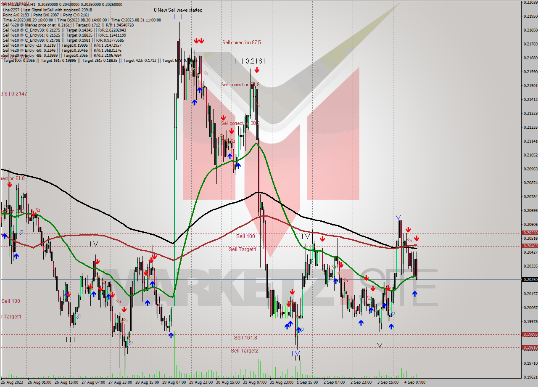The image size is (538, 387).
Task: Click the '25 Aug 2023' date on time axis
Action: (x=12, y=382)
